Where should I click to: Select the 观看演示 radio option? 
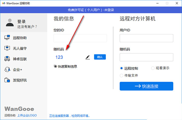click(x=153, y=68)
